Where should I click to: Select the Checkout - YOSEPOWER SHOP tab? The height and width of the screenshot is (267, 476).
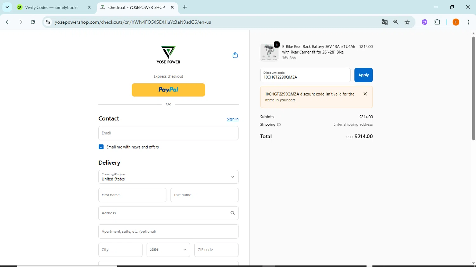pyautogui.click(x=137, y=7)
